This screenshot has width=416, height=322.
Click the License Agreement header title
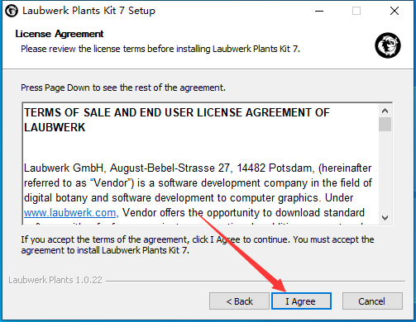coord(60,34)
